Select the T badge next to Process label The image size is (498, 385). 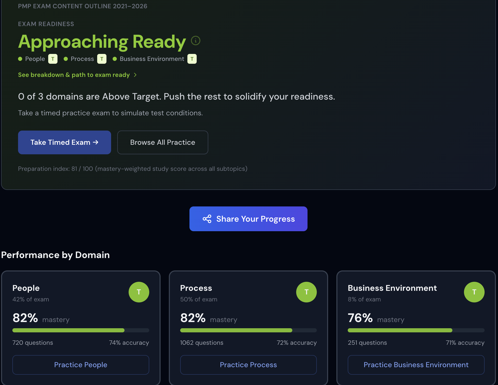click(102, 59)
